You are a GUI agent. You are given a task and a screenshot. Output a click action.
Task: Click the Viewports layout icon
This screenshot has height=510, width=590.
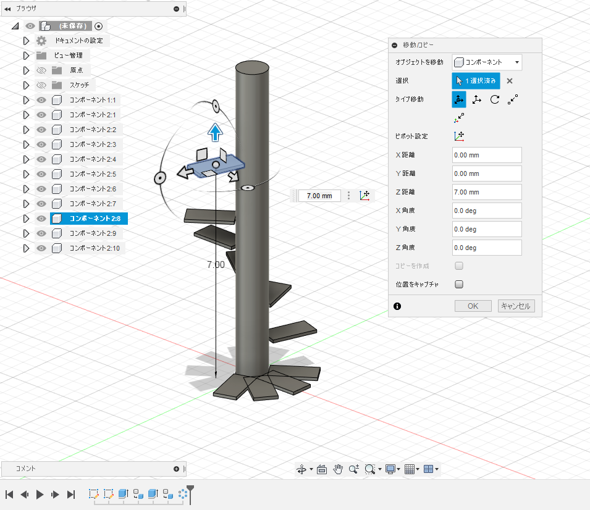[428, 469]
